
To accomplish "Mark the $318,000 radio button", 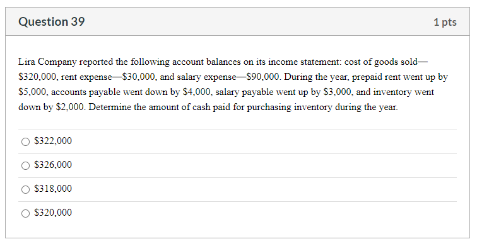I will (25, 189).
